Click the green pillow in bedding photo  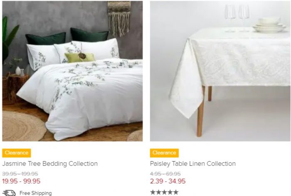click(80, 57)
